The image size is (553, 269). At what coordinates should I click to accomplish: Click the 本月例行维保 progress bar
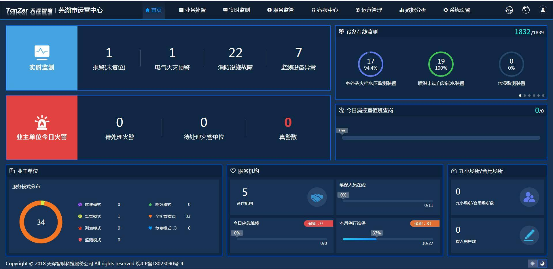[x=388, y=239]
